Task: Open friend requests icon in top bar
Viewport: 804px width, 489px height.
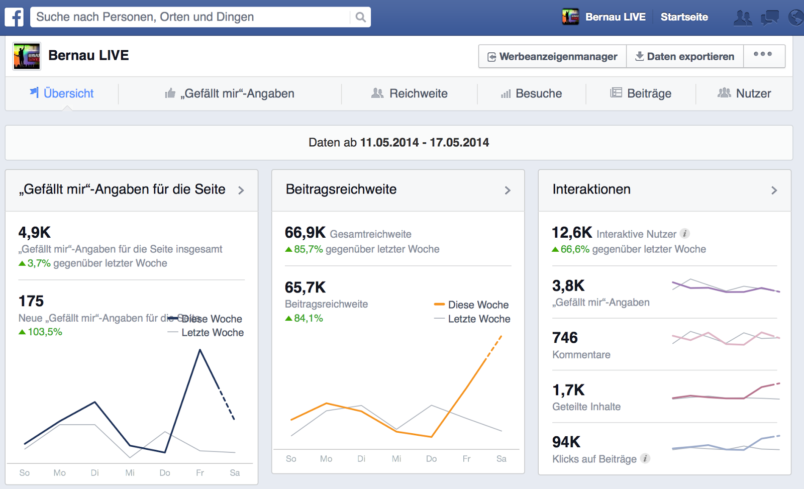Action: coord(743,18)
